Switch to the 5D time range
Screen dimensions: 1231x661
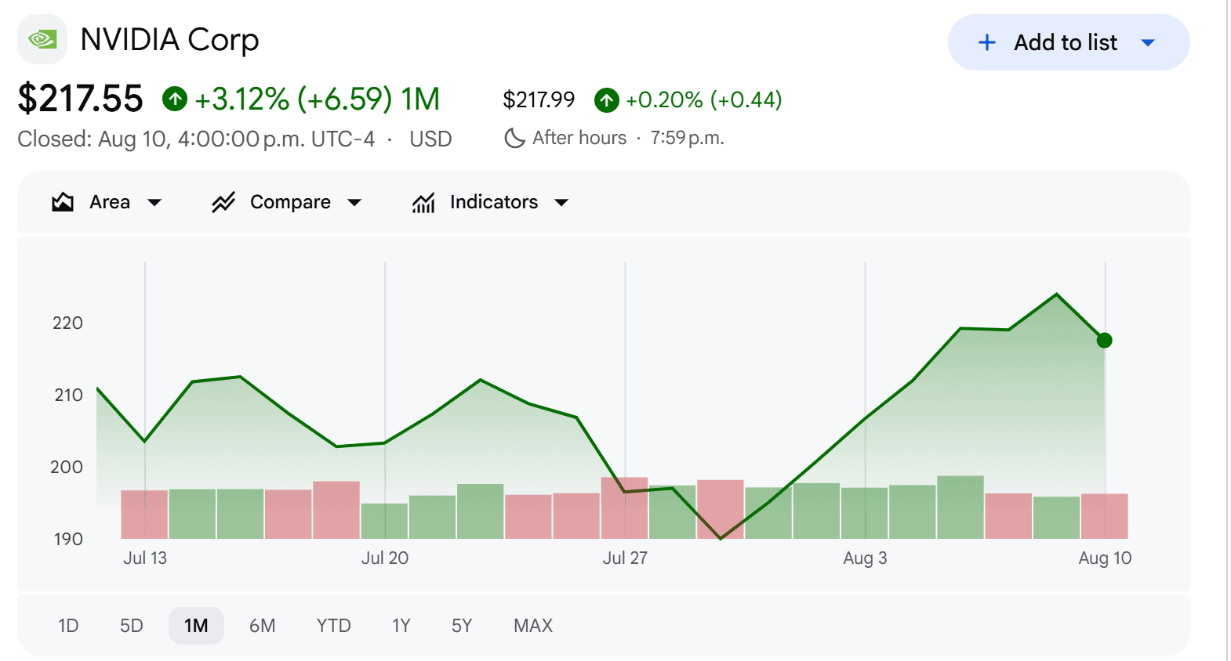[132, 626]
